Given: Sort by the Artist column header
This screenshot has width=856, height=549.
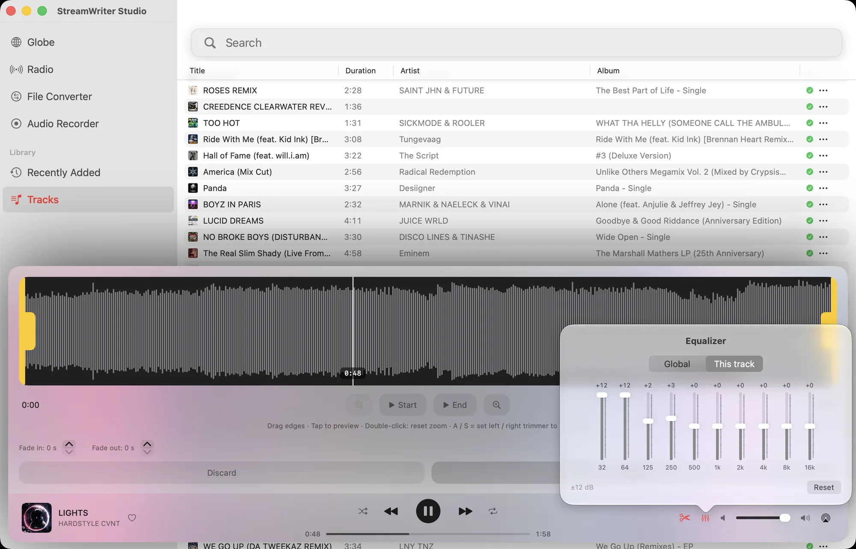Looking at the screenshot, I should pyautogui.click(x=410, y=71).
